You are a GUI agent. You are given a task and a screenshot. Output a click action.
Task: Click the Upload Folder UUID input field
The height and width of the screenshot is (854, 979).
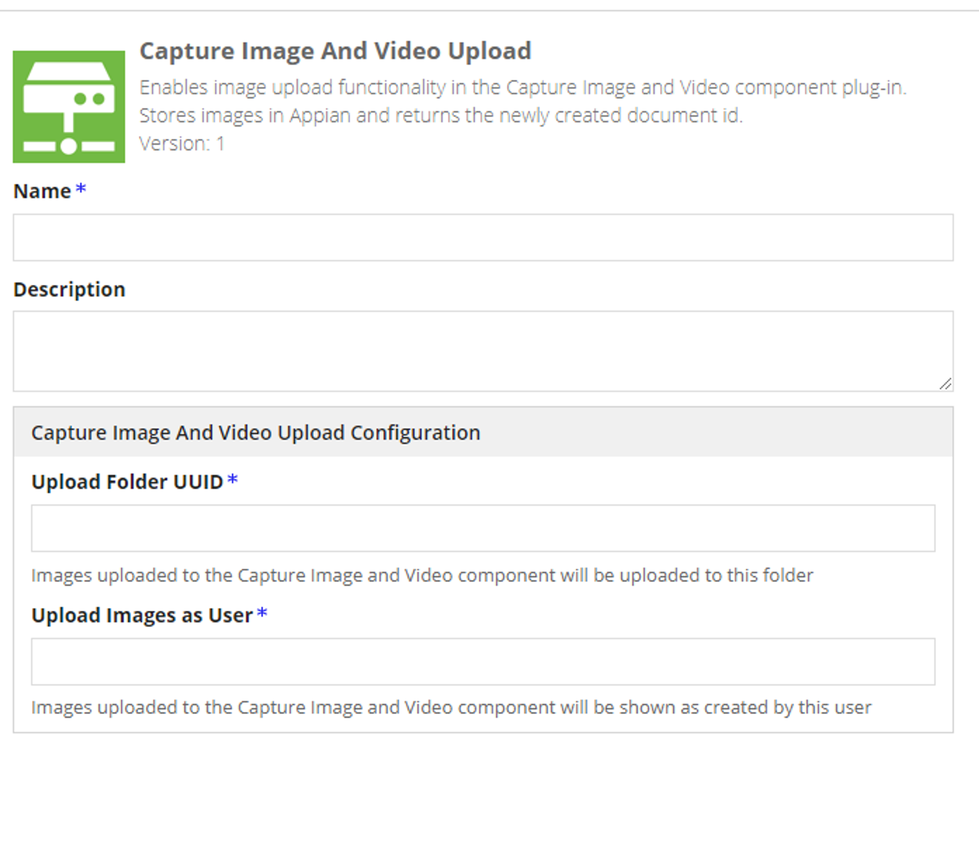[x=483, y=528]
